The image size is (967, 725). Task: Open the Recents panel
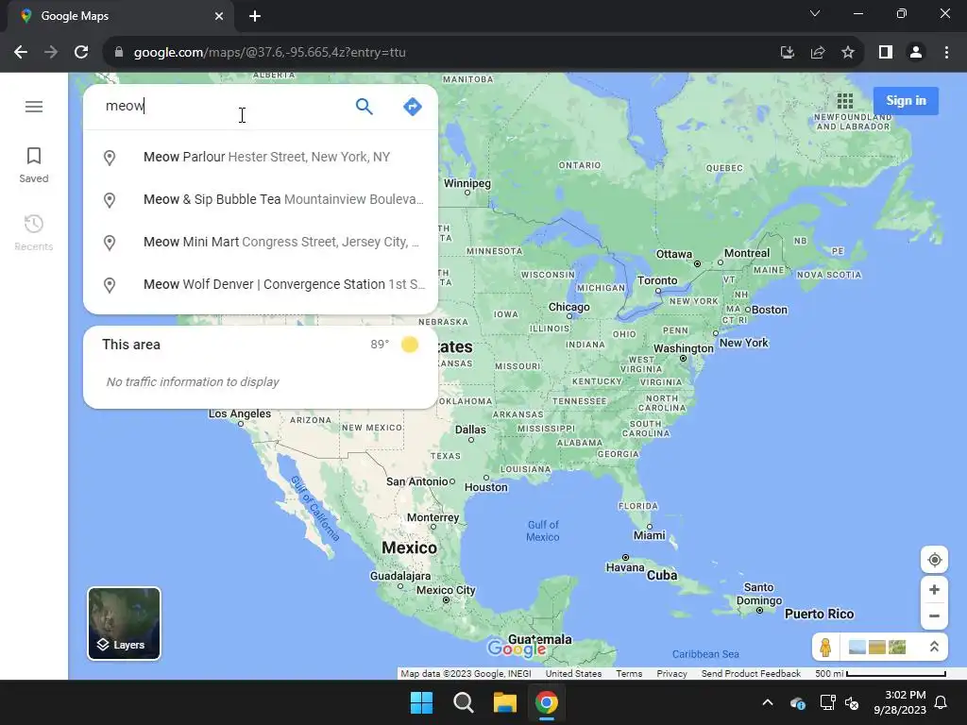(34, 233)
